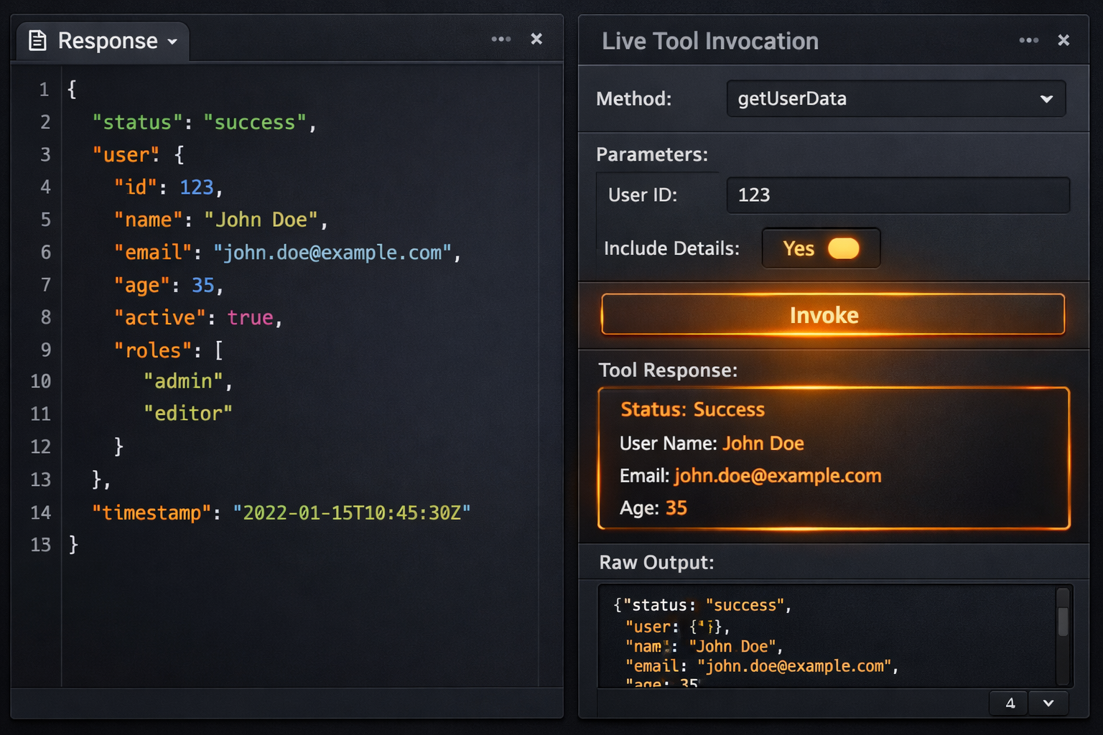Click Status: Success in Tool Response

click(x=692, y=409)
